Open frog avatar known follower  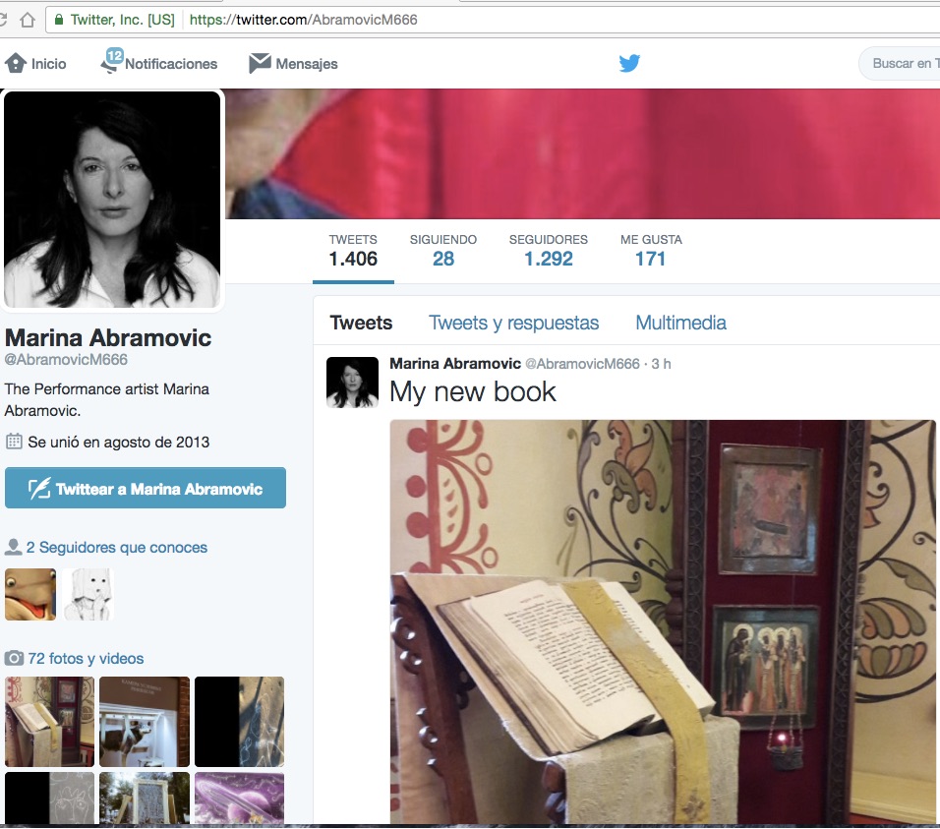pos(30,594)
